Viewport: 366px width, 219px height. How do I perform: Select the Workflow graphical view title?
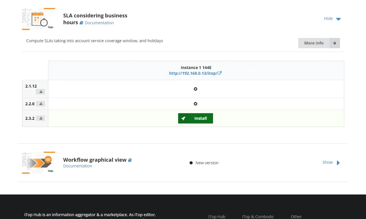95,160
